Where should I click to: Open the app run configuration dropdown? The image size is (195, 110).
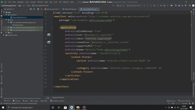point(120,5)
